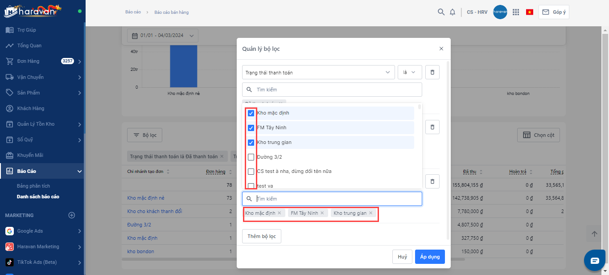Click the Áp dụng button
Viewport: 609px width, 275px height.
point(430,257)
